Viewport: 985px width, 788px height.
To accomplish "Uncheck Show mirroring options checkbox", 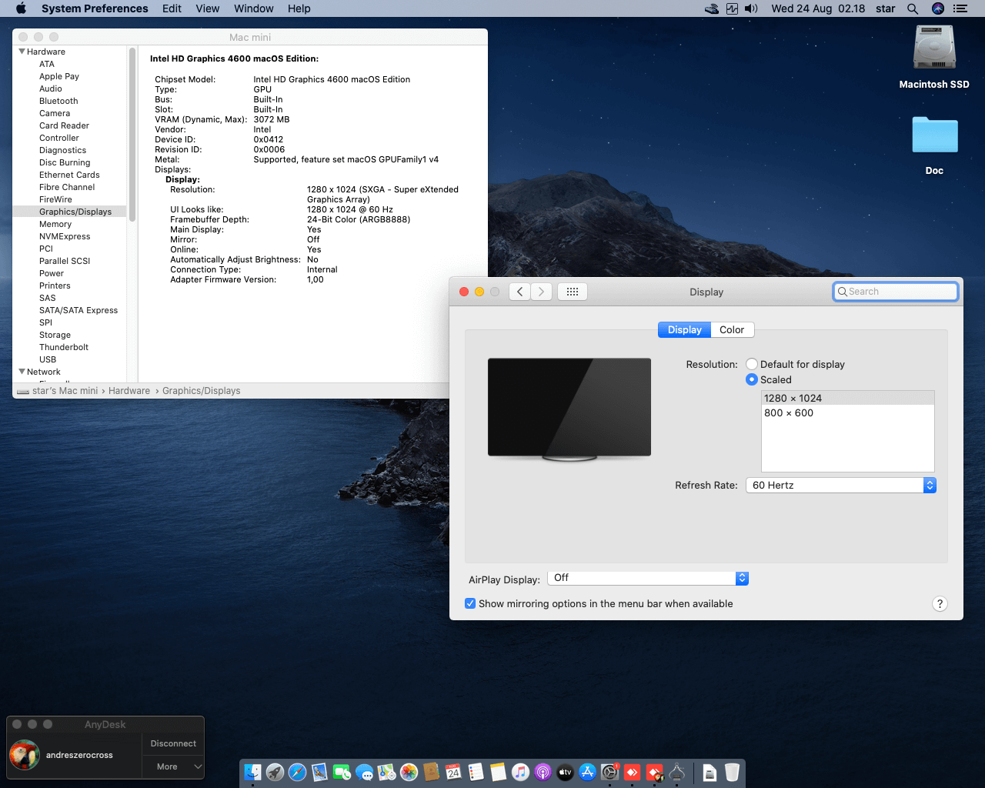I will point(470,604).
